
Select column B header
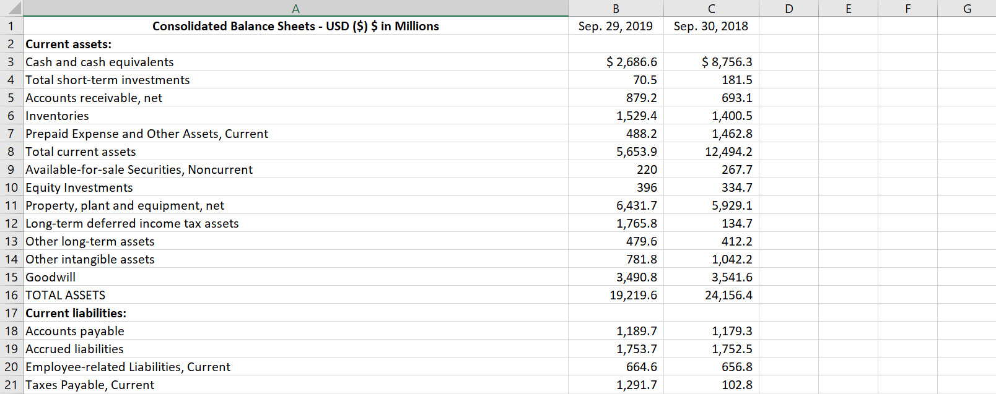click(616, 8)
